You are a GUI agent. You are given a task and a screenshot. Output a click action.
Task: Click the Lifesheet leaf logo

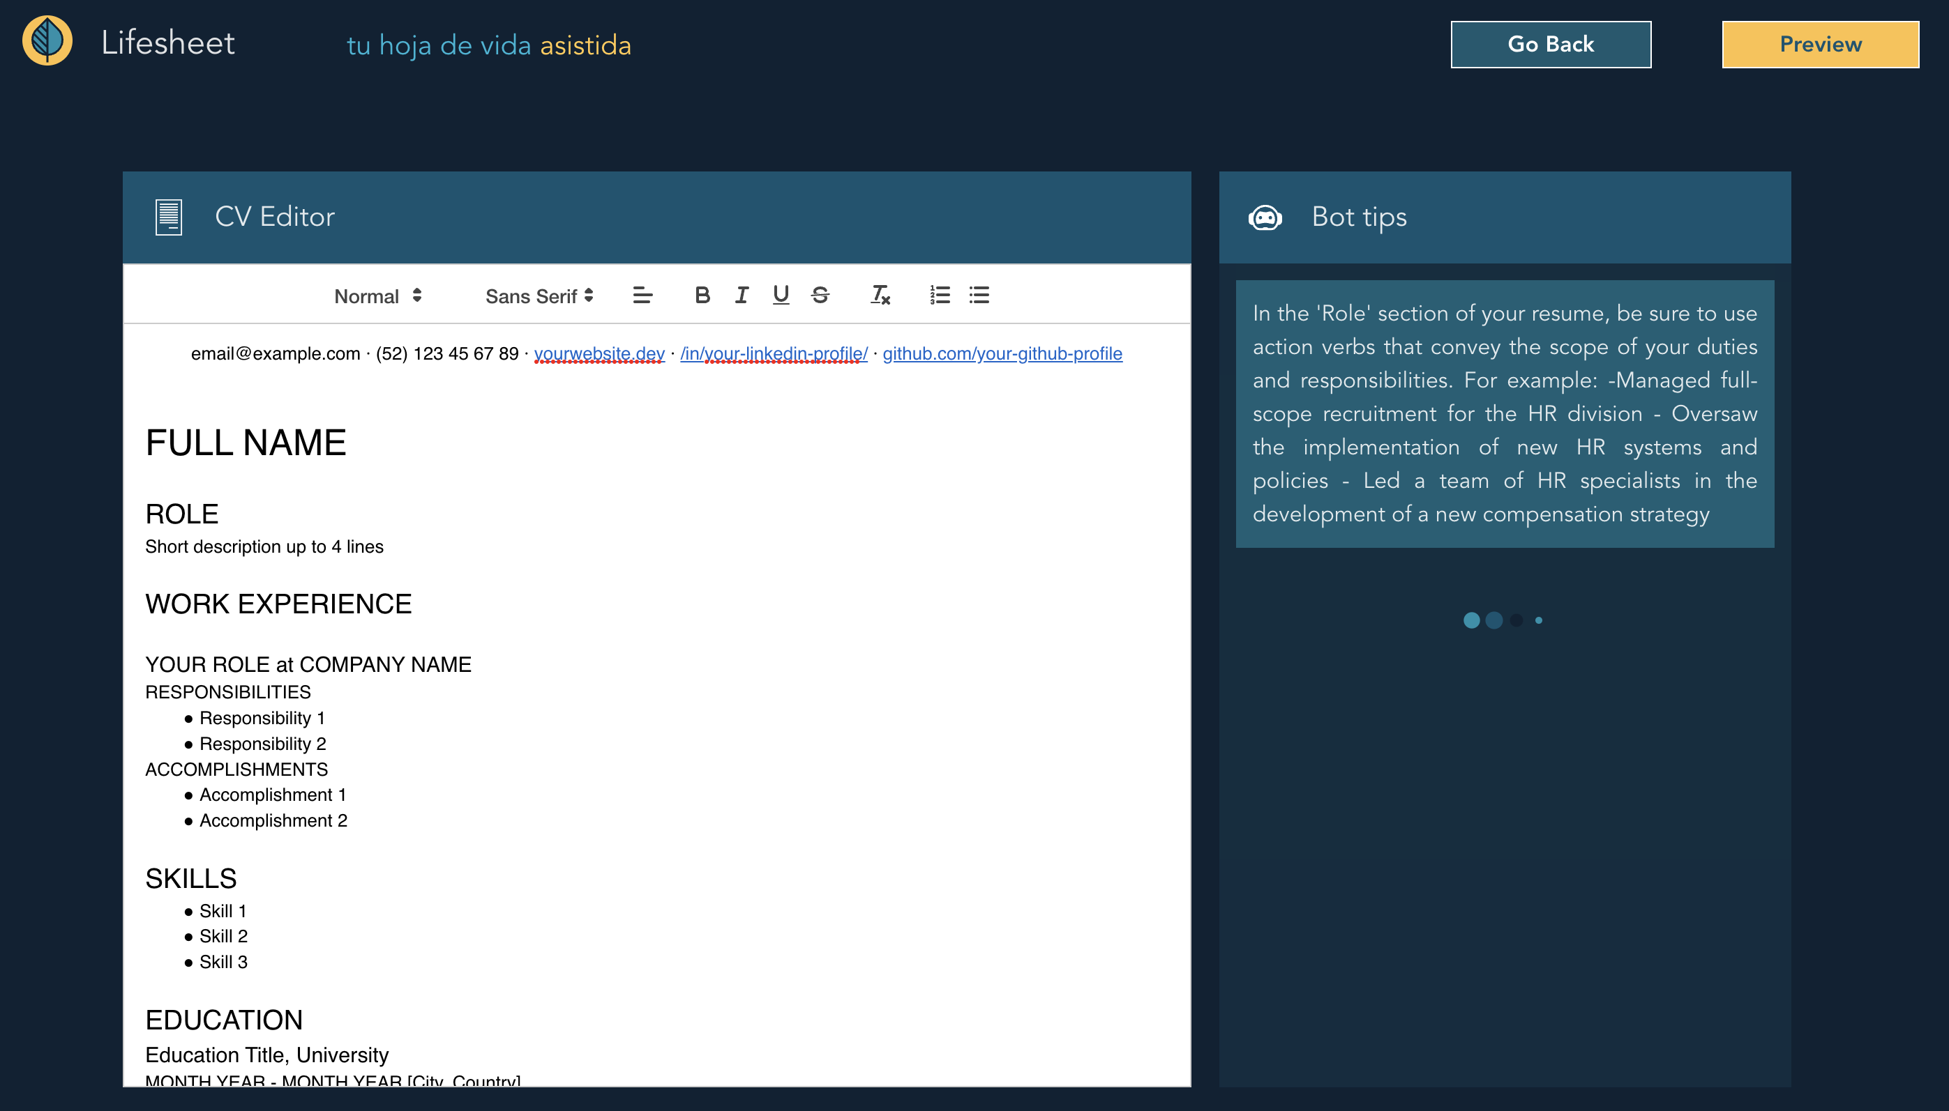tap(47, 41)
